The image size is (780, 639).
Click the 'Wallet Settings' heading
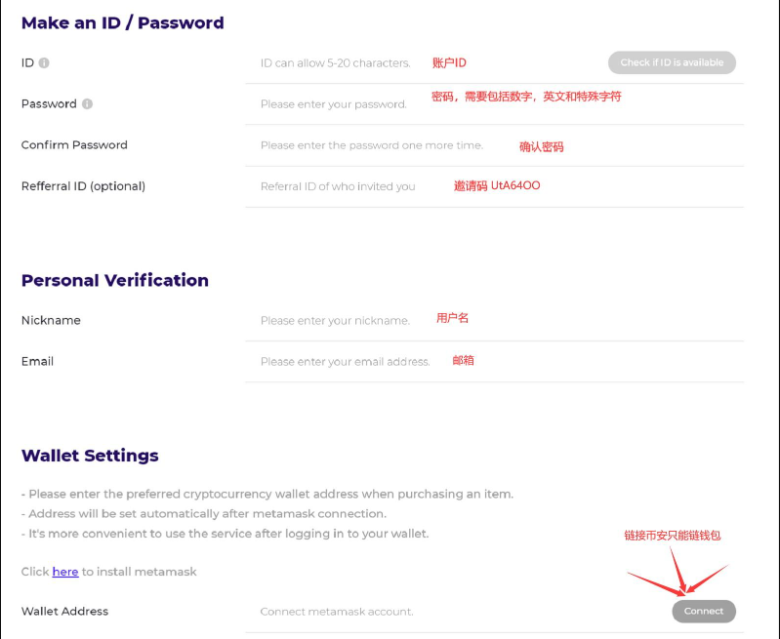pyautogui.click(x=90, y=456)
